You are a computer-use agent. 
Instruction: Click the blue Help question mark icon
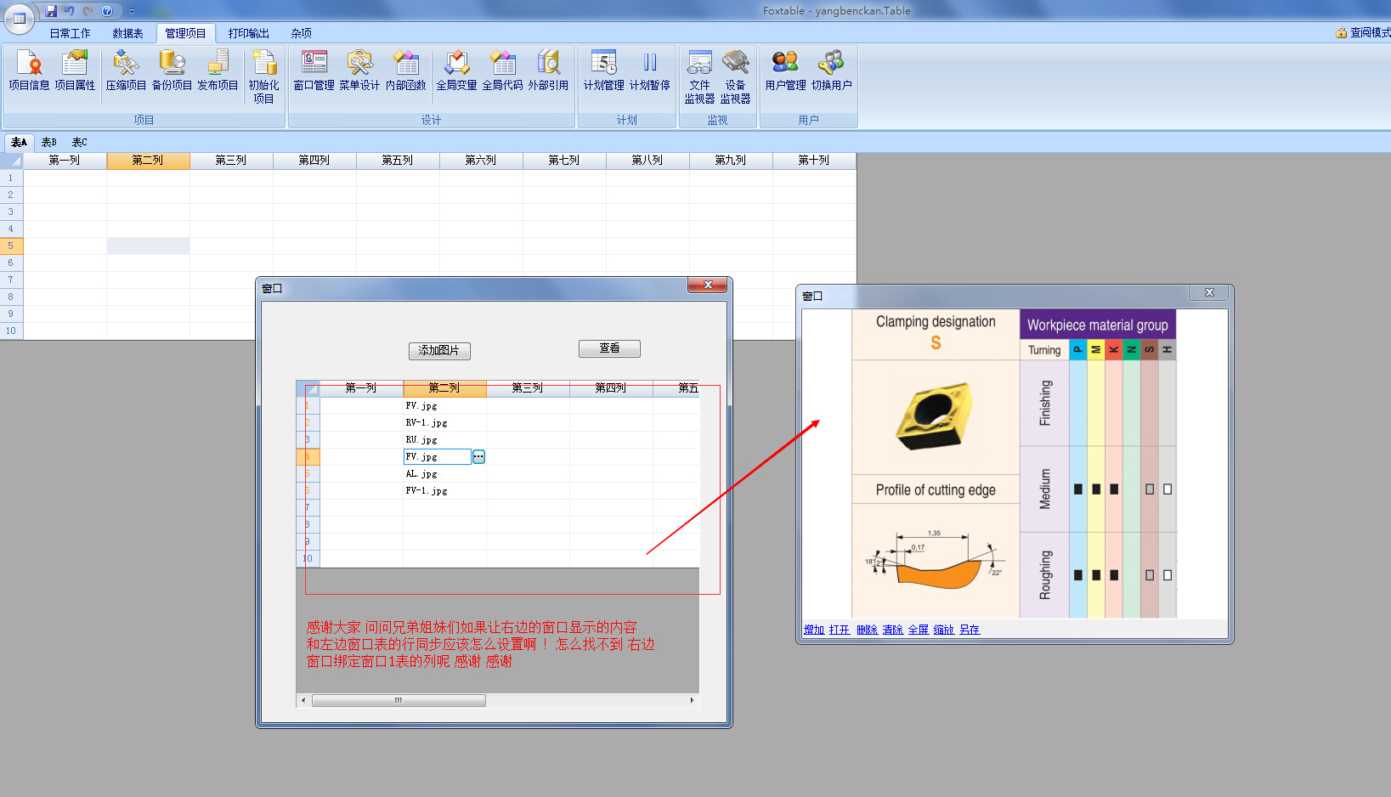pos(107,11)
